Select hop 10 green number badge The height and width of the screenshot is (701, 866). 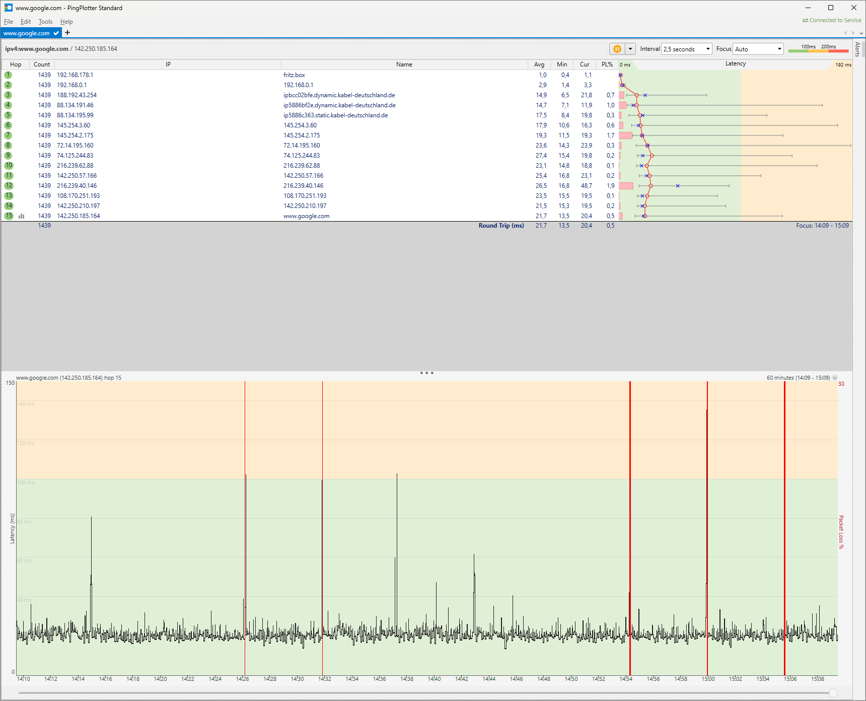9,166
